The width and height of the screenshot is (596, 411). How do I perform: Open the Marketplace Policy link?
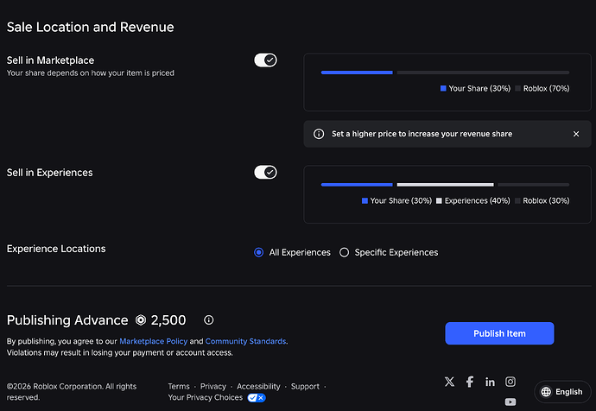(153, 341)
